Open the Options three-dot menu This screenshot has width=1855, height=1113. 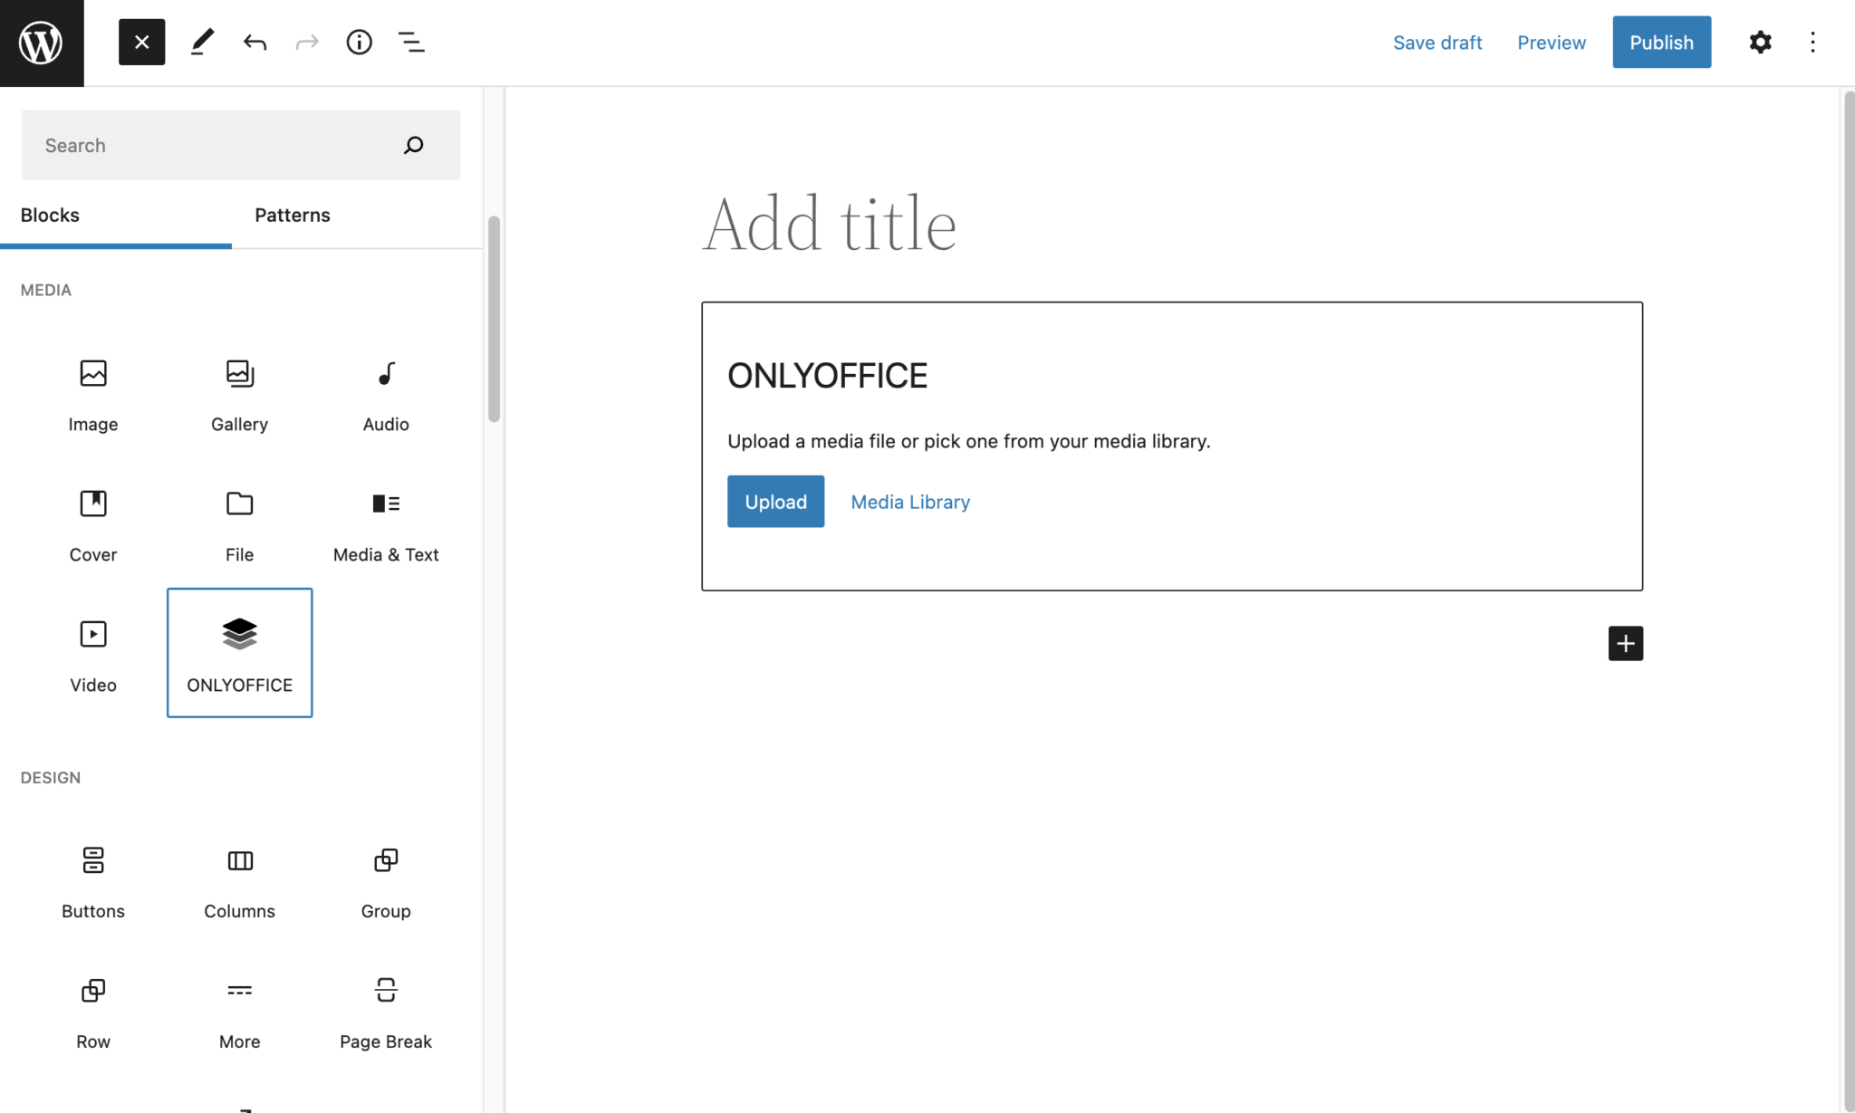1812,42
